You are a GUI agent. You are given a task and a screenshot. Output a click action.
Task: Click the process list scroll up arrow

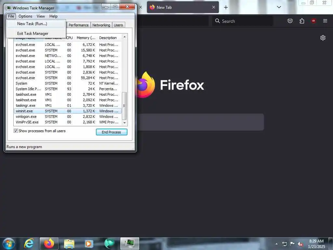[x=125, y=37]
